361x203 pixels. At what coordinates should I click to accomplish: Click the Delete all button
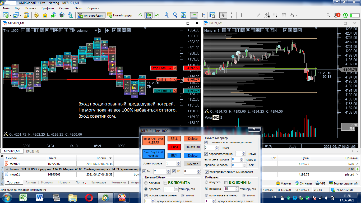(193, 147)
